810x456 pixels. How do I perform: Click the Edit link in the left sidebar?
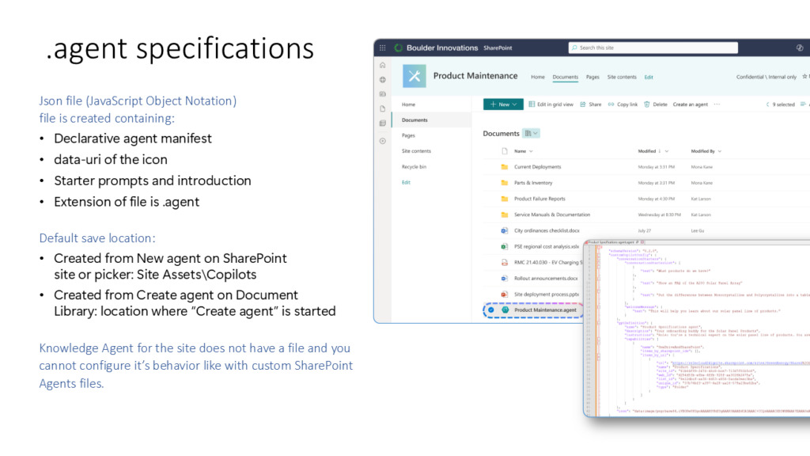[x=406, y=183]
